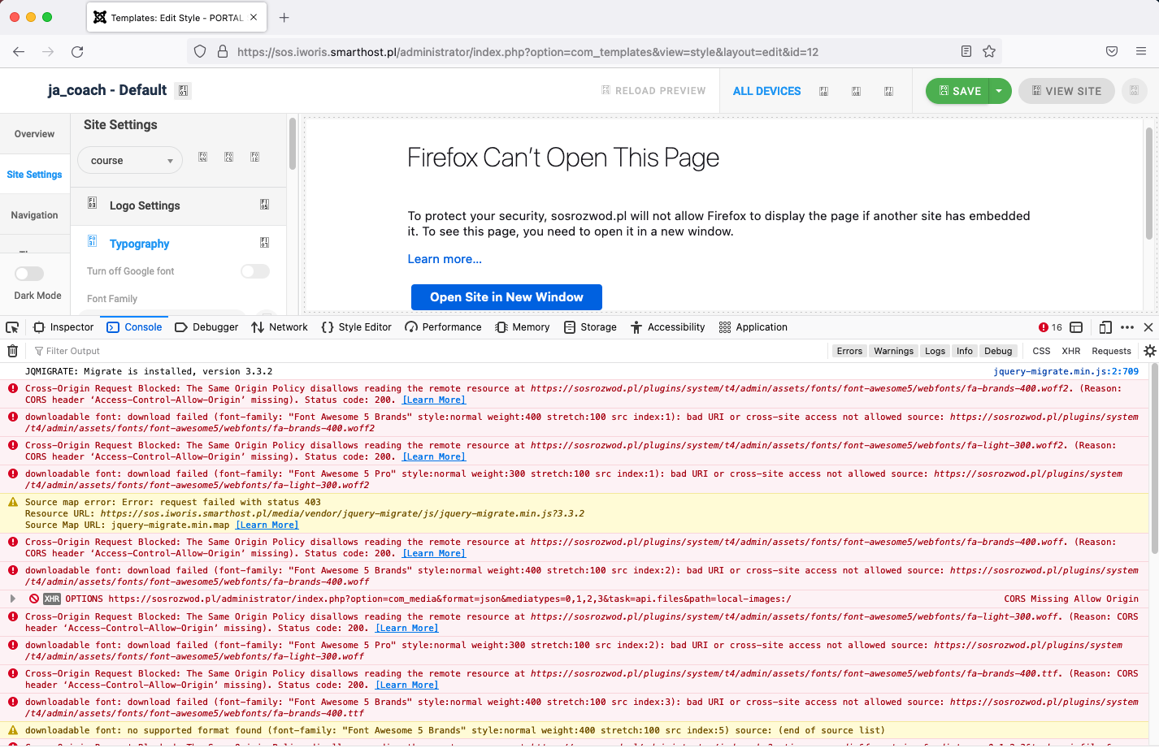This screenshot has width=1159, height=748.
Task: Toggle Responsive Design Mode icon
Action: click(1105, 327)
